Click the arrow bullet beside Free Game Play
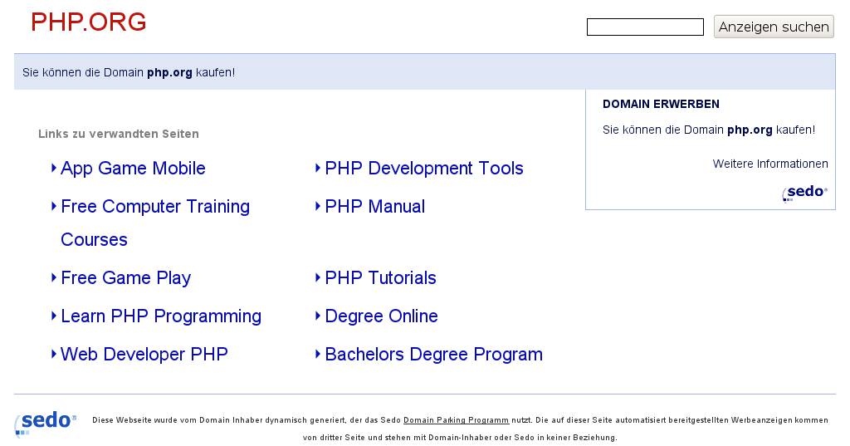This screenshot has height=446, width=850. click(x=54, y=277)
